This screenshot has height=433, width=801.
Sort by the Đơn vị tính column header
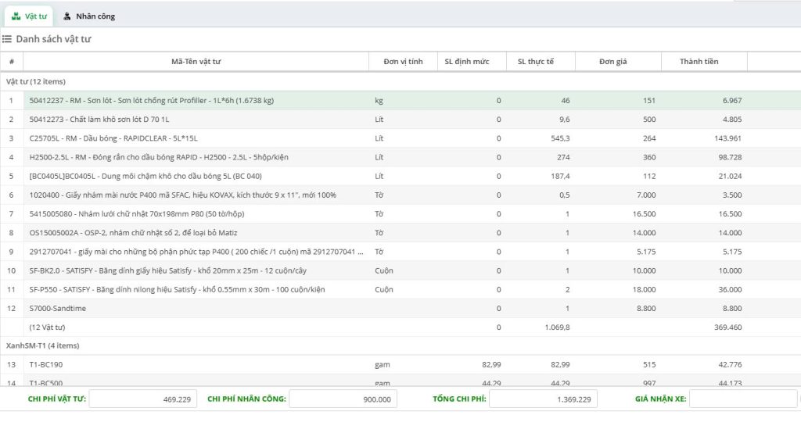pos(403,61)
